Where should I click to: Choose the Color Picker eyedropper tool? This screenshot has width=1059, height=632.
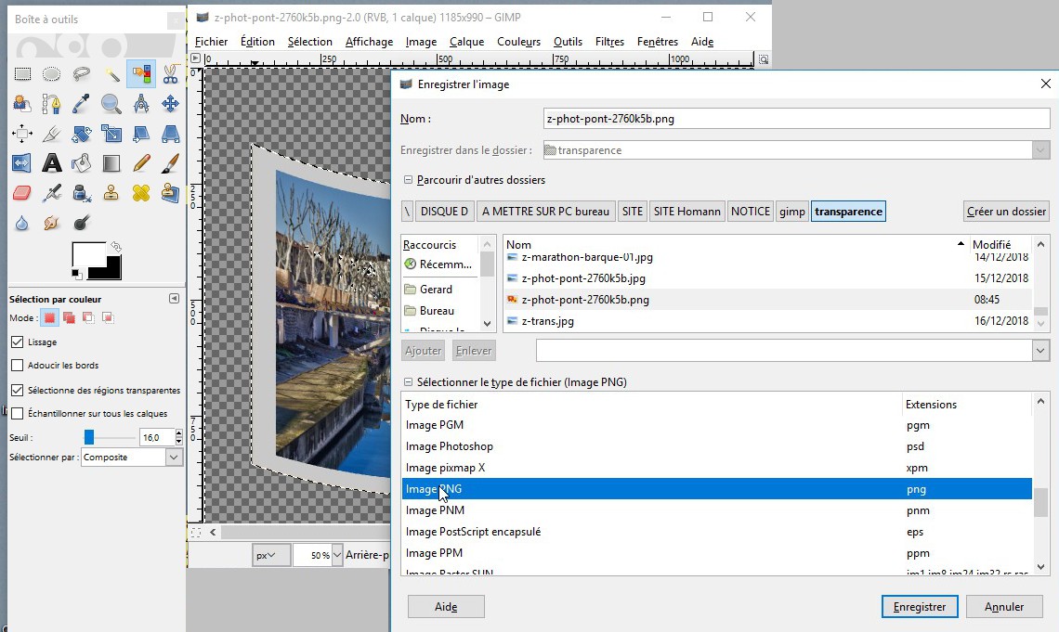[x=81, y=104]
